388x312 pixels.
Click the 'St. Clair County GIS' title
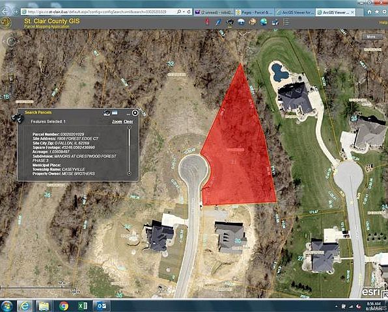click(52, 21)
